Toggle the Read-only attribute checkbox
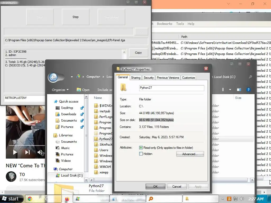The width and height of the screenshot is (271, 203). click(x=141, y=148)
